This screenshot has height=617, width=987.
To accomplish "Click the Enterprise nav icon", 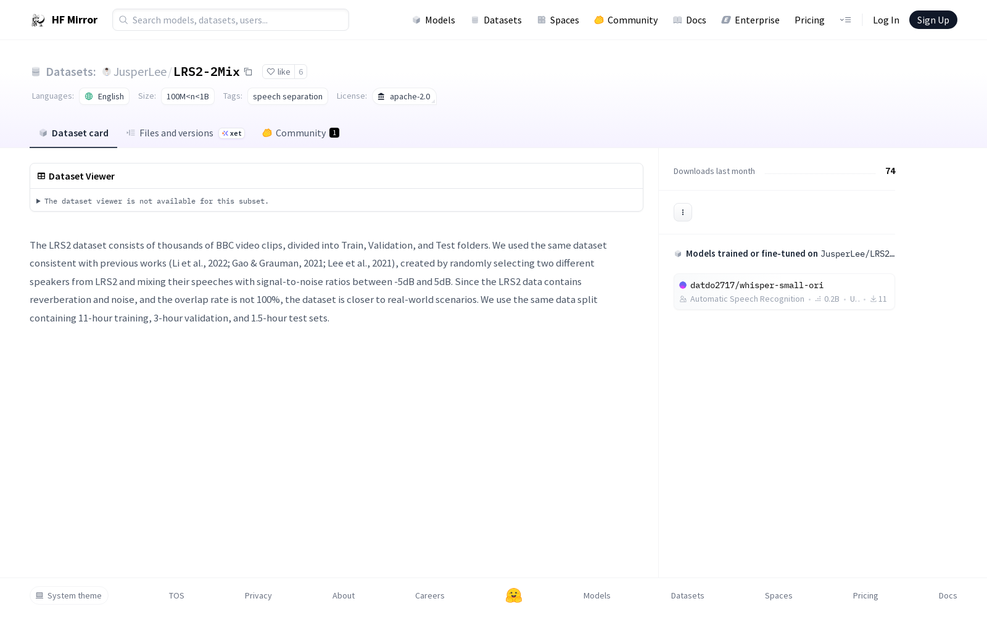I will coord(726,20).
